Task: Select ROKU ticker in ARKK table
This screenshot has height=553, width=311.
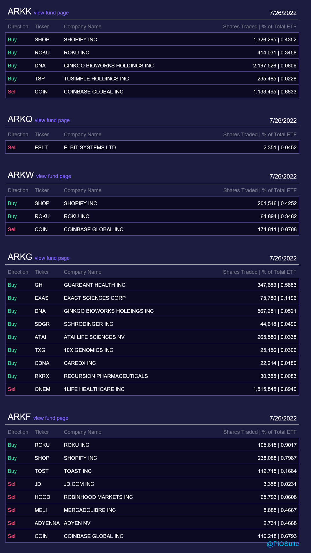Action: click(42, 53)
